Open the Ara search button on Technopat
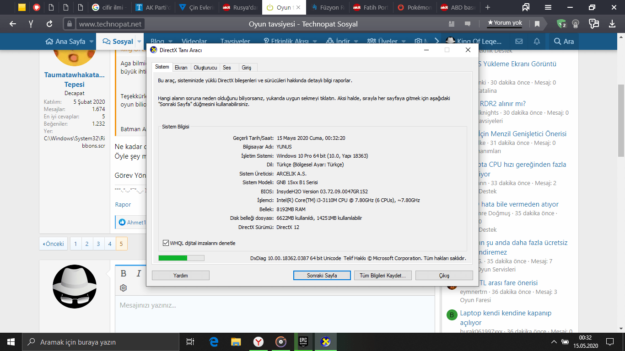 564,42
